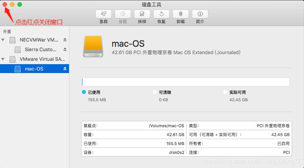Click the 155.5 MB value in 已使用 table row

coord(175,144)
